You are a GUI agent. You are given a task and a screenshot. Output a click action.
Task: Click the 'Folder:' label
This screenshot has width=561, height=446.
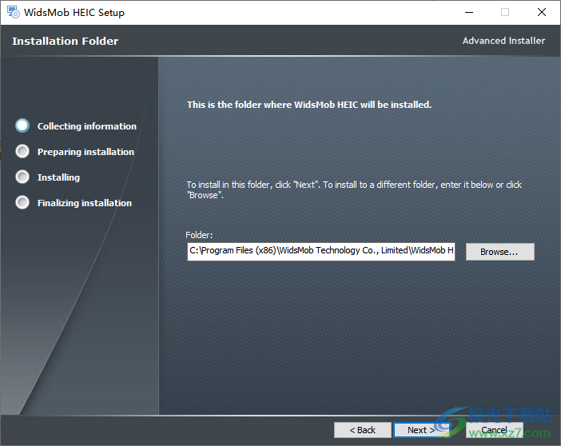pos(199,235)
